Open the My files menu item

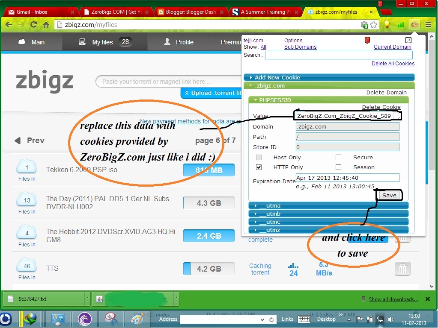[x=105, y=42]
